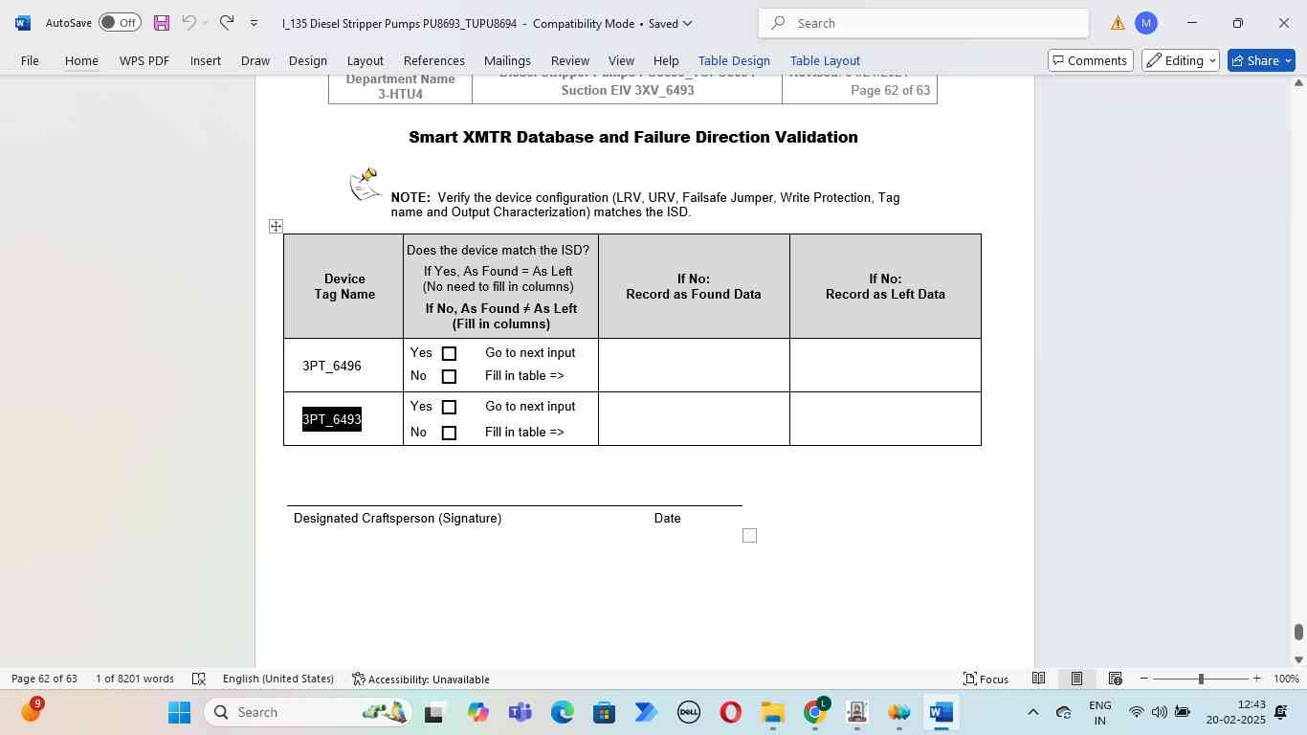Open the File menu
The width and height of the screenshot is (1307, 735).
pos(30,60)
